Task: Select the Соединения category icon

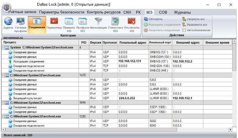Action: 37,24
